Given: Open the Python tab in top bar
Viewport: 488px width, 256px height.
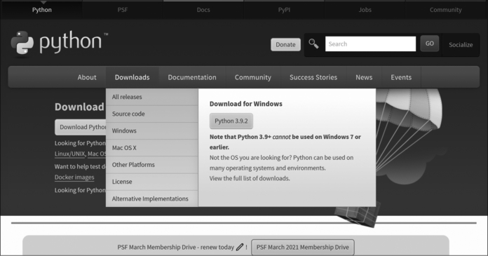Looking at the screenshot, I should click(x=41, y=10).
